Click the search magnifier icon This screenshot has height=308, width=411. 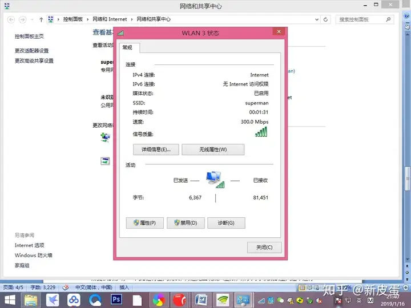point(389,19)
